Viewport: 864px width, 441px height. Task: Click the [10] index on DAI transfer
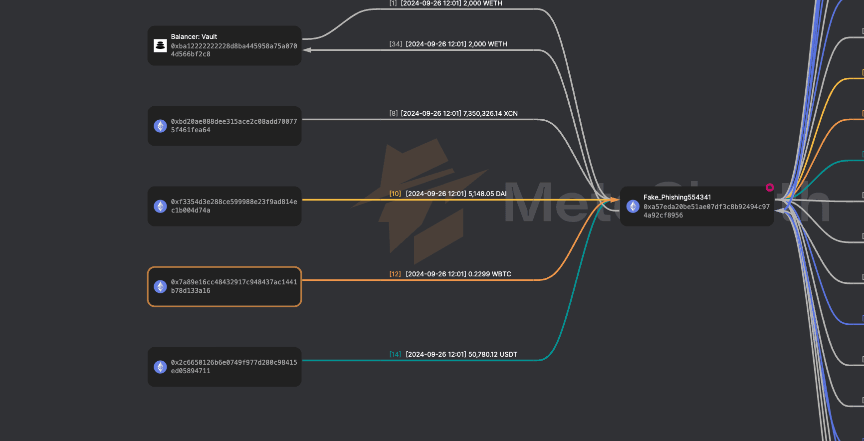[395, 194]
